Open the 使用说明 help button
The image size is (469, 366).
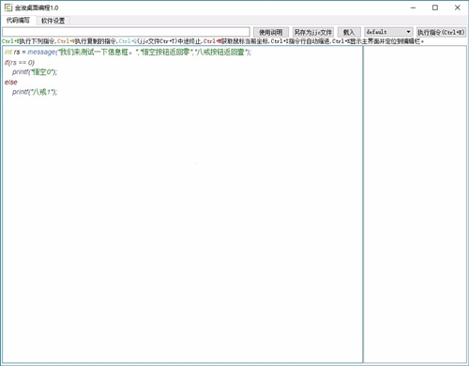pos(271,32)
